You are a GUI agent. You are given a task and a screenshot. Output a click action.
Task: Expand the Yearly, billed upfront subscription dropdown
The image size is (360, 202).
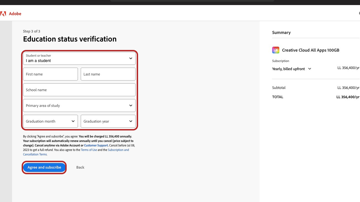click(292, 69)
